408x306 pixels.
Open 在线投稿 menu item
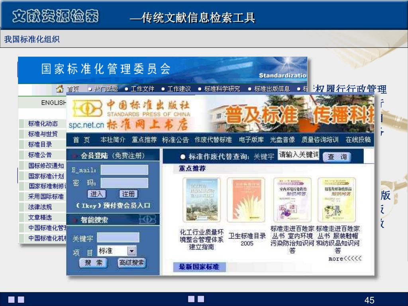[x=358, y=140]
